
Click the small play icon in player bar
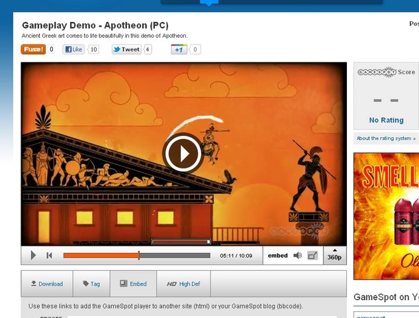[33, 256]
